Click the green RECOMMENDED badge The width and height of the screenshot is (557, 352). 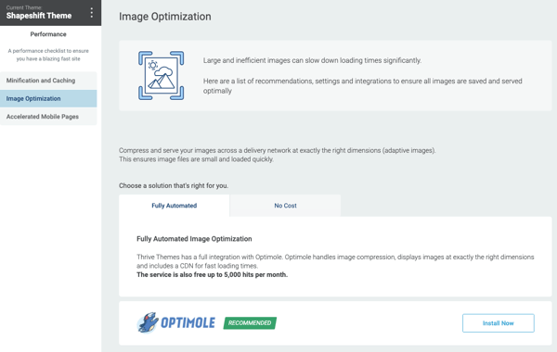250,323
